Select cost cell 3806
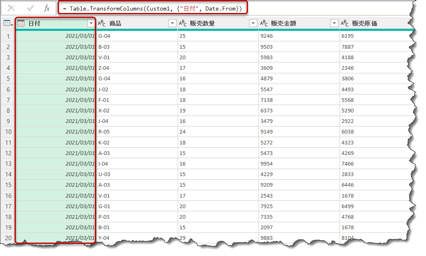This screenshot has width=426, height=256. [x=375, y=79]
